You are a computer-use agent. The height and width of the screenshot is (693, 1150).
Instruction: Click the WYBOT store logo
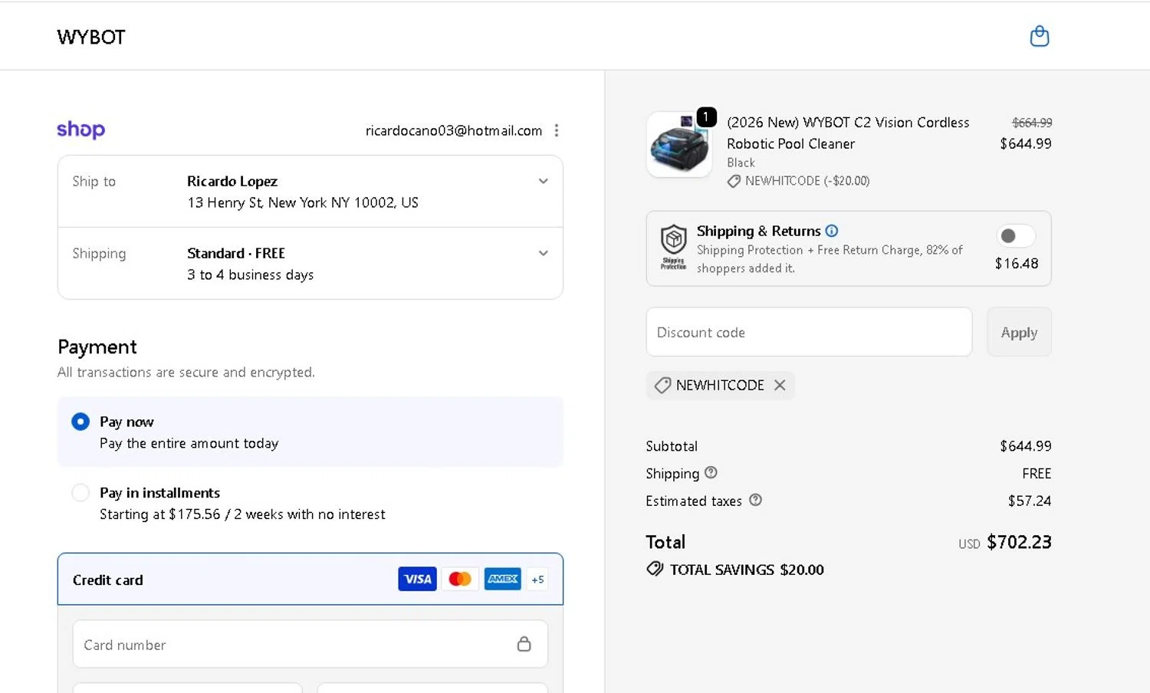pos(90,37)
